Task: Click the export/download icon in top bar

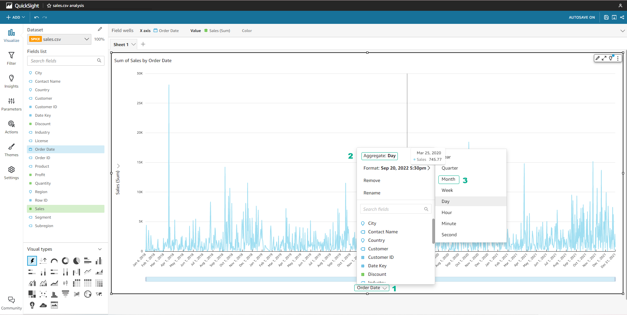Action: click(614, 17)
